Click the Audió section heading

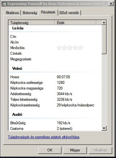[x=17, y=115]
